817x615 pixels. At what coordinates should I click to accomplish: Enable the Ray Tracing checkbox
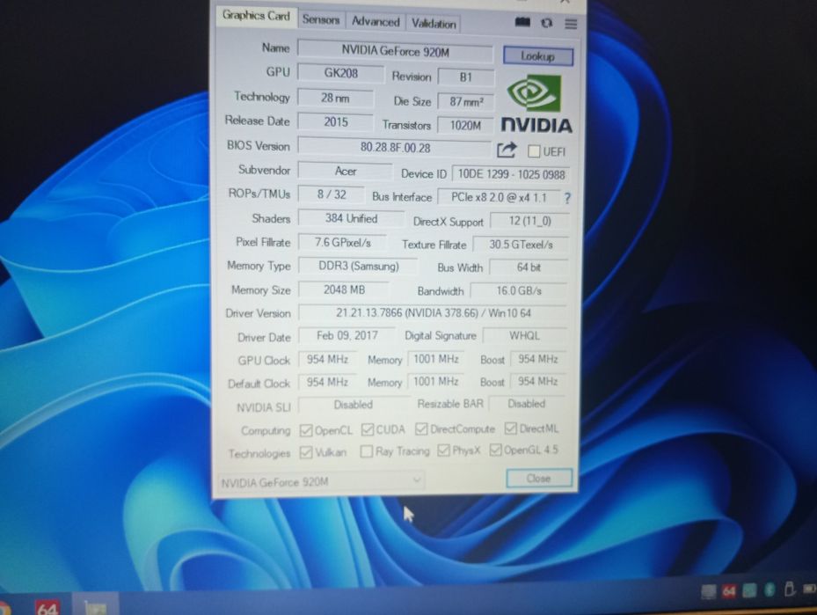point(367,451)
